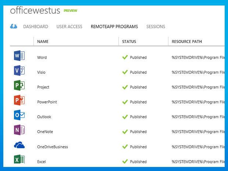The width and height of the screenshot is (228, 171).
Task: Click the green checkmark in Word row
Action: pos(125,57)
